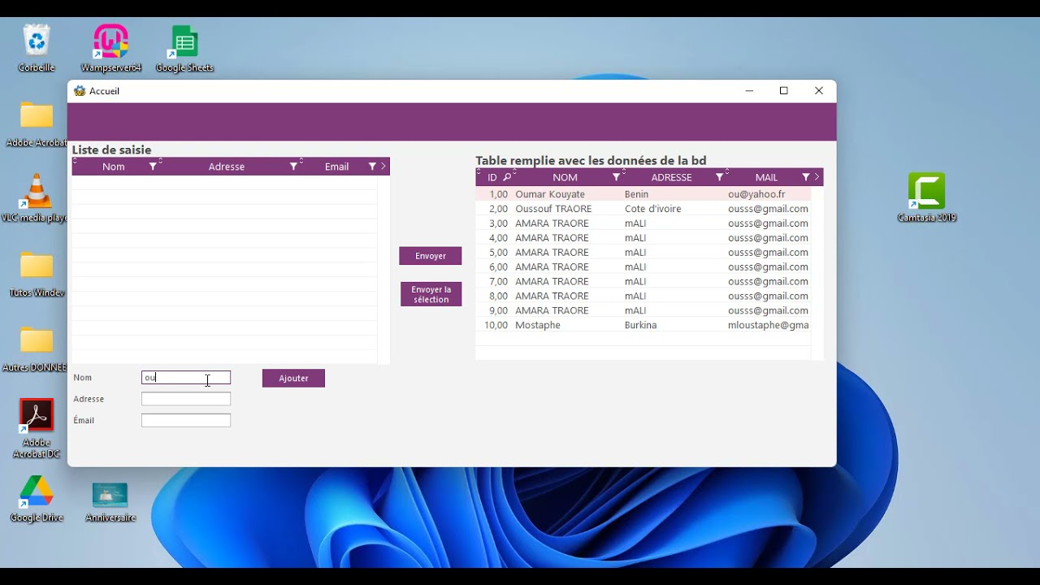The width and height of the screenshot is (1040, 585).
Task: Open the Nom column filter in Liste de saisie
Action: 153,167
